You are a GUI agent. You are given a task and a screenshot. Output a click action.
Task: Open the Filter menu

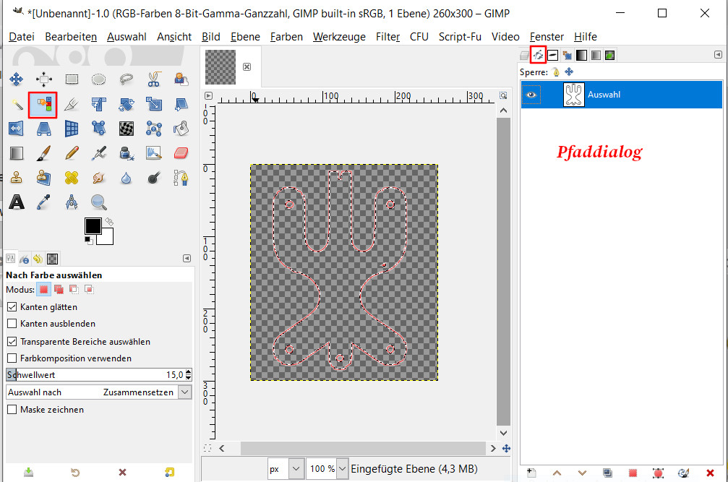pos(387,37)
